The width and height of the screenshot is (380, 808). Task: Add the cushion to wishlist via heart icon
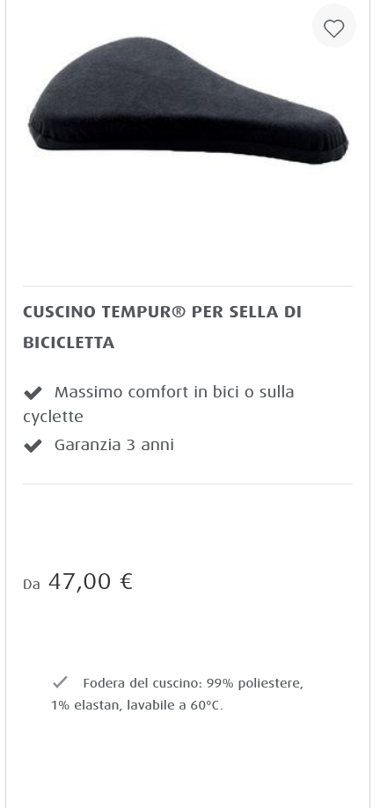(334, 25)
